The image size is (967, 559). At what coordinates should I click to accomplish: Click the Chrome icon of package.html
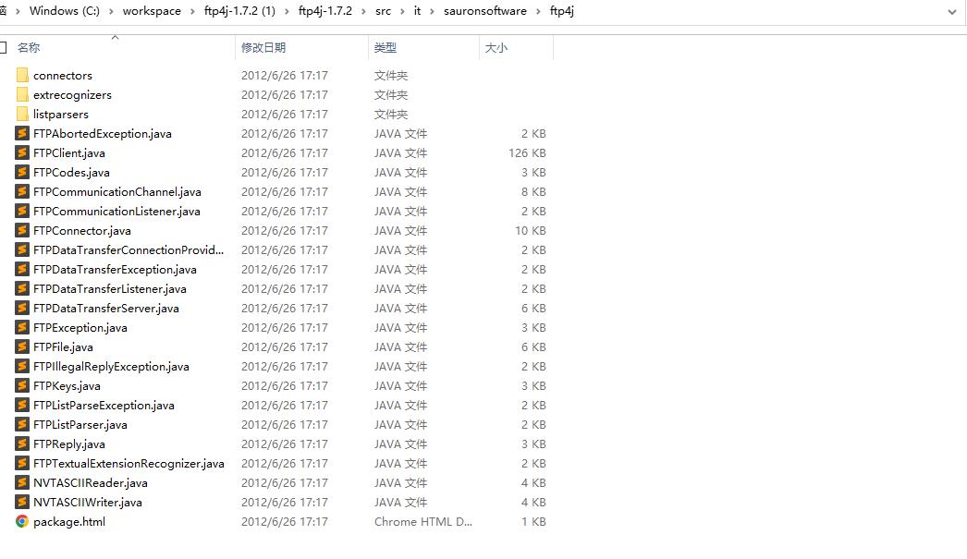22,521
